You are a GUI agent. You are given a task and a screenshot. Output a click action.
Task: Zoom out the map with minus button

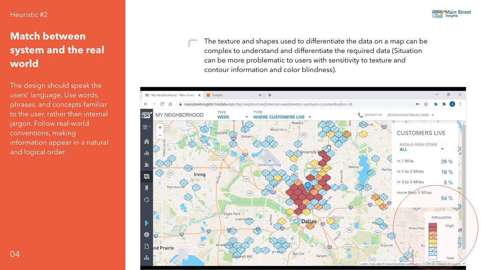tap(160, 135)
